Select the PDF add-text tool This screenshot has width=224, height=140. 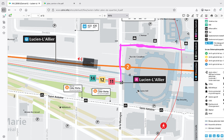(x=197, y=16)
